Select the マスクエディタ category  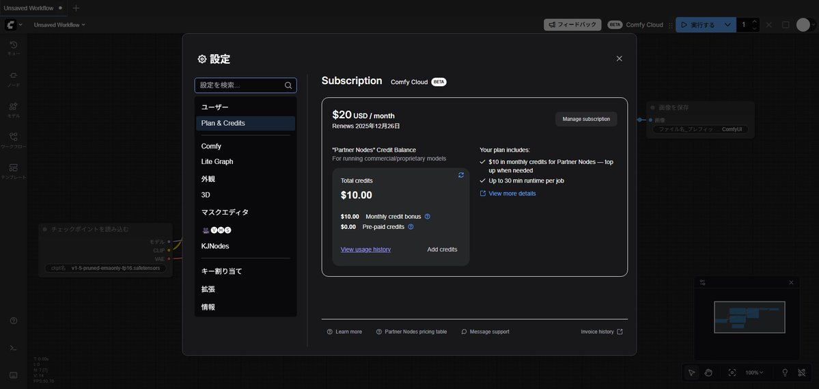click(245, 213)
